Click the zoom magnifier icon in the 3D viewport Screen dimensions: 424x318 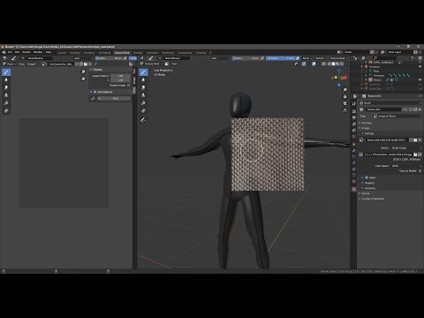click(x=344, y=90)
